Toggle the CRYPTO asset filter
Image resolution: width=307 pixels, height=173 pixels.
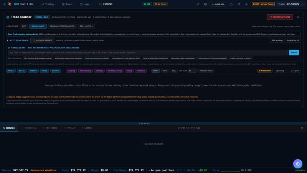click(x=56, y=71)
